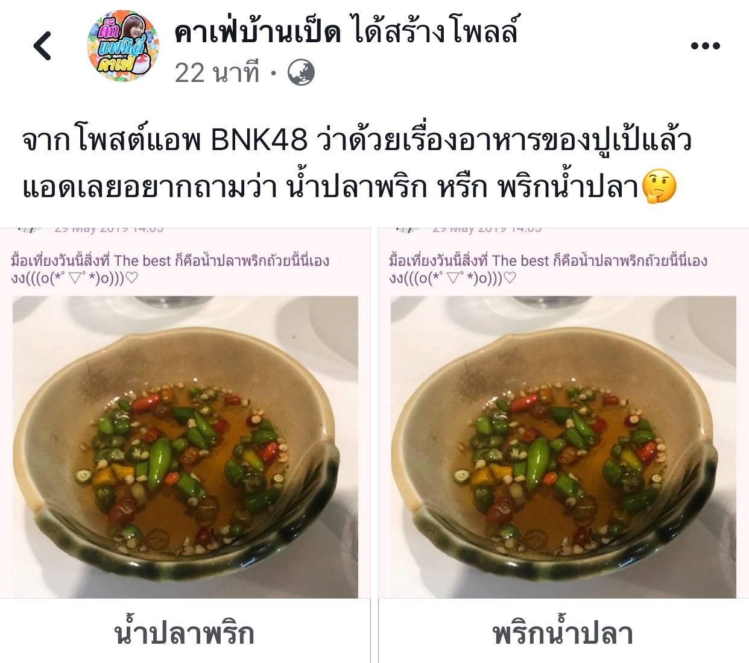Image resolution: width=749 pixels, height=663 pixels.
Task: Vote for พริกน้ำปลา poll option
Action: point(563,632)
